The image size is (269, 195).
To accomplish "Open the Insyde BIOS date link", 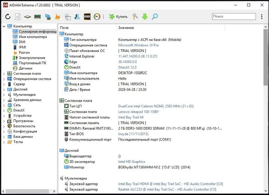I will pos(133,134).
